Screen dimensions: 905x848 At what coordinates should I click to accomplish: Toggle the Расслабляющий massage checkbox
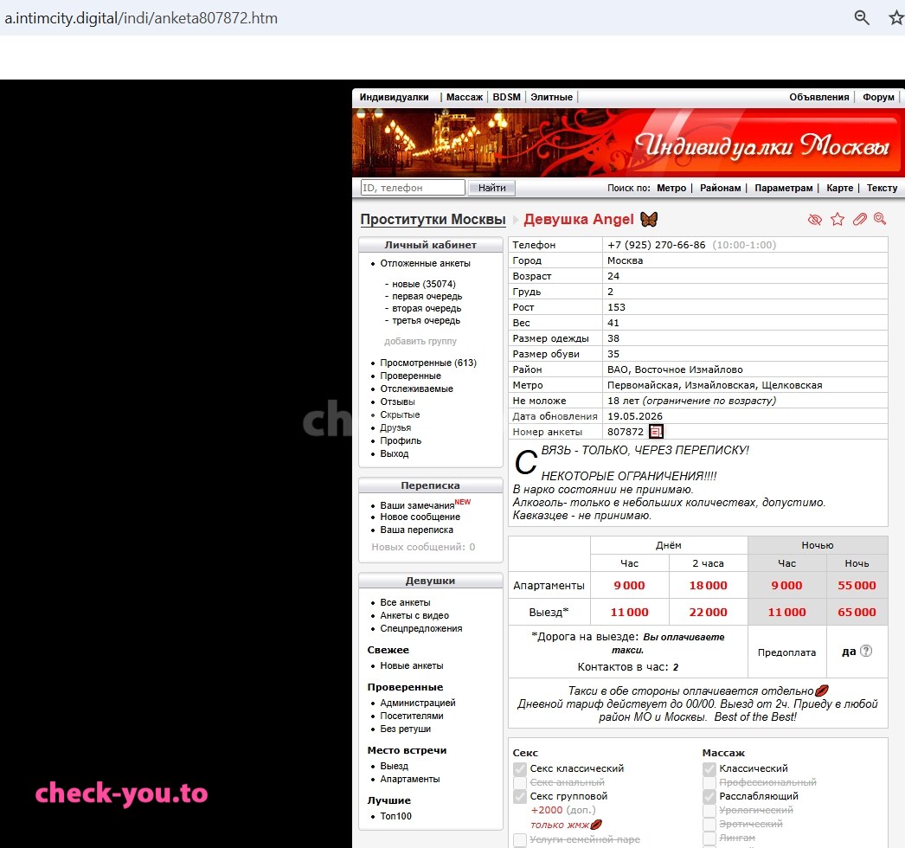pos(709,797)
